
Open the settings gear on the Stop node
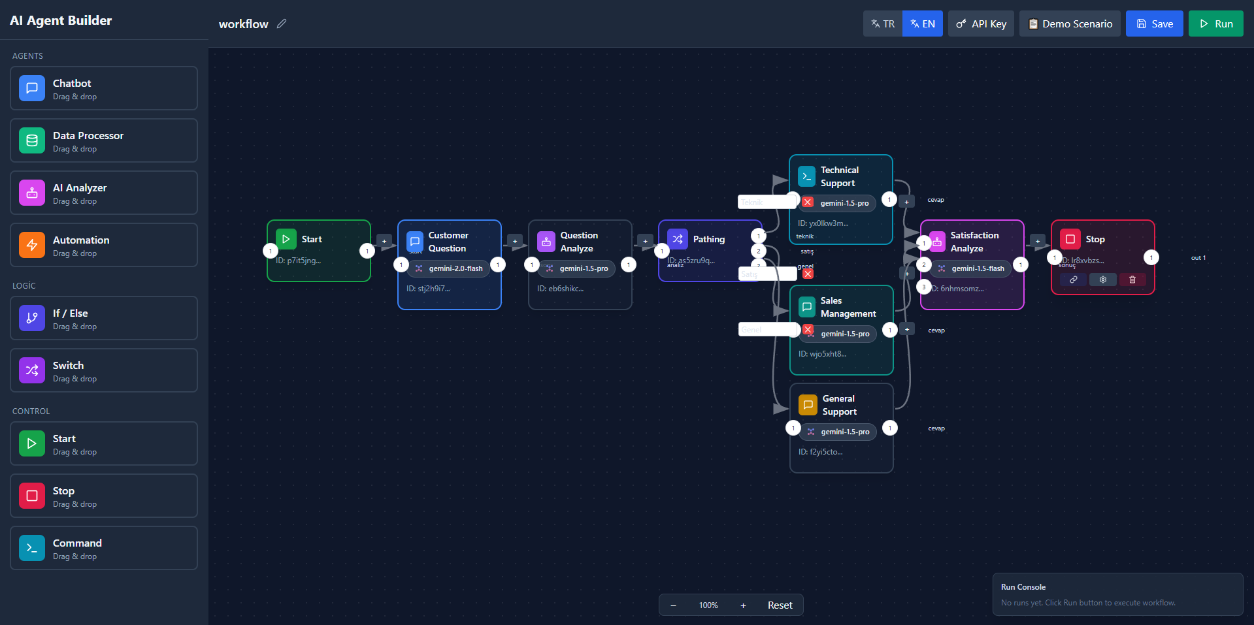tap(1102, 280)
